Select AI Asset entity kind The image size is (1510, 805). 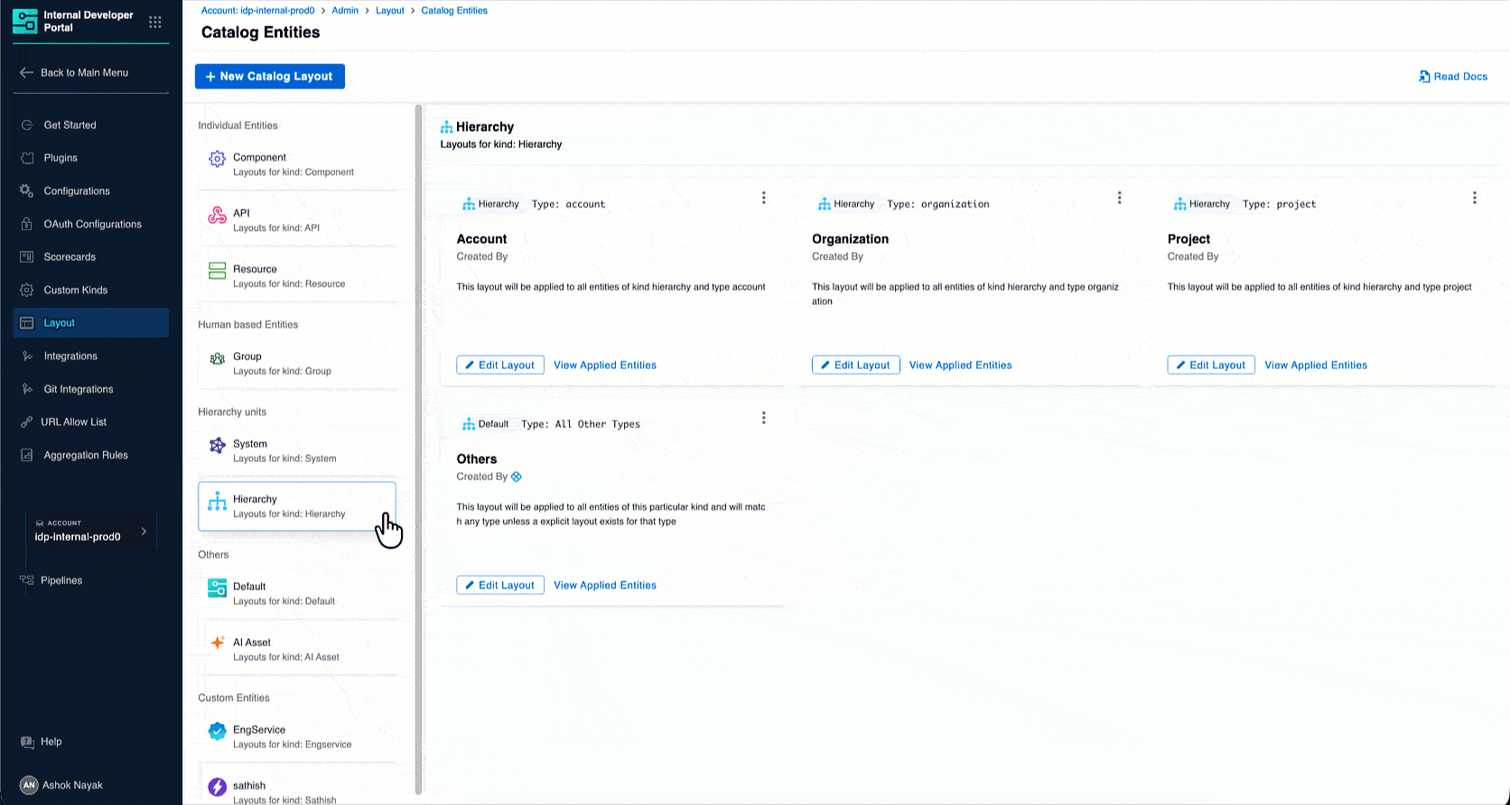pyautogui.click(x=297, y=650)
